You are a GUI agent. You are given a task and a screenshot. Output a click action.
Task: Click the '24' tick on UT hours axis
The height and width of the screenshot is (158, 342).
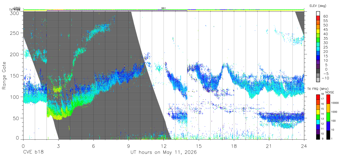304,146
